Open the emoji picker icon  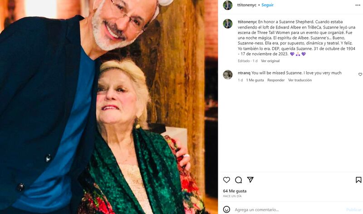point(226,209)
